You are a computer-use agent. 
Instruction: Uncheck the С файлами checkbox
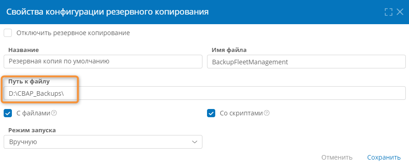tap(8, 113)
